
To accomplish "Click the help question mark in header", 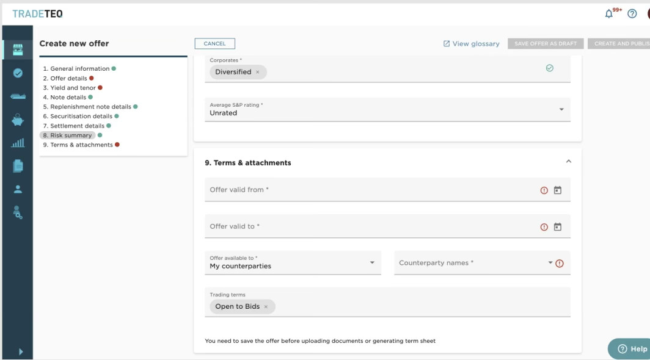I will [632, 13].
